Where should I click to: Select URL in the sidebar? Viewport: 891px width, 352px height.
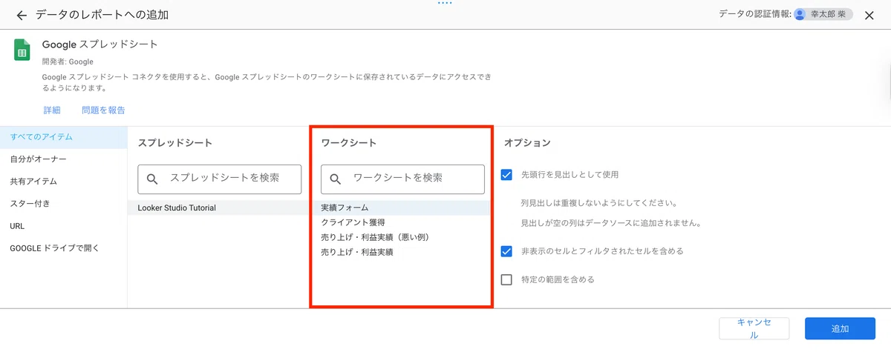[x=64, y=226]
